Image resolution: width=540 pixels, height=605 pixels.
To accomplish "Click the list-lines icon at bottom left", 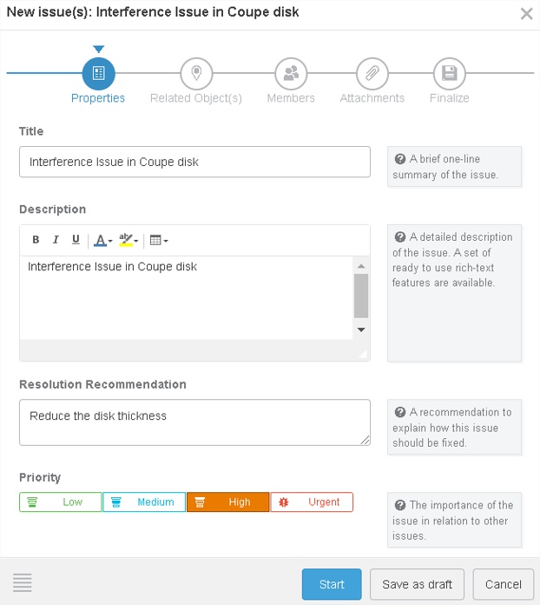I will 23,583.
